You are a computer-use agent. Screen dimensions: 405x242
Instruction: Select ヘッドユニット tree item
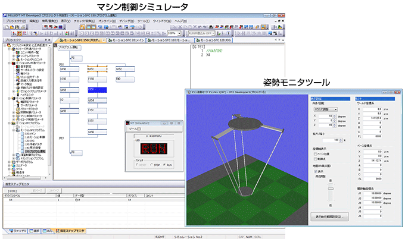27,95
